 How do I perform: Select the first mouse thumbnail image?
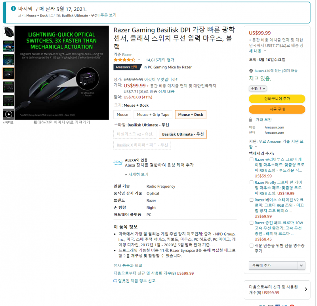point(8,32)
